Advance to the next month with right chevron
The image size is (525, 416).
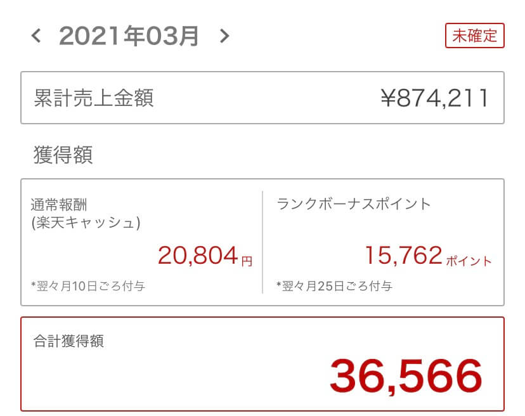(x=224, y=36)
